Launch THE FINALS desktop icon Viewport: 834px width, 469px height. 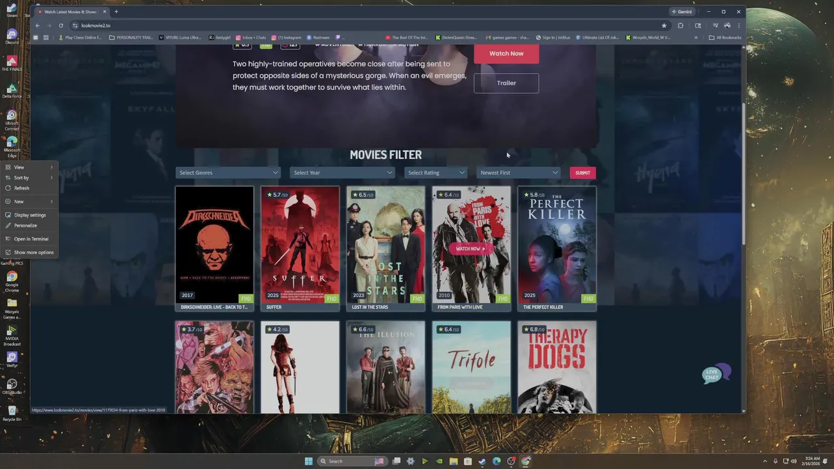coord(12,63)
